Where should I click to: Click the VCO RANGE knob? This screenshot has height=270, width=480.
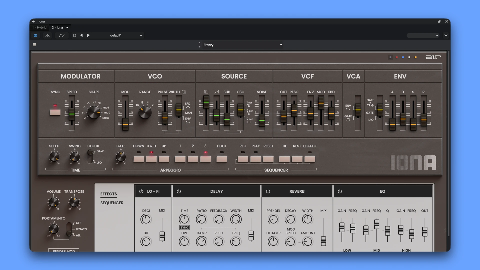(x=145, y=113)
